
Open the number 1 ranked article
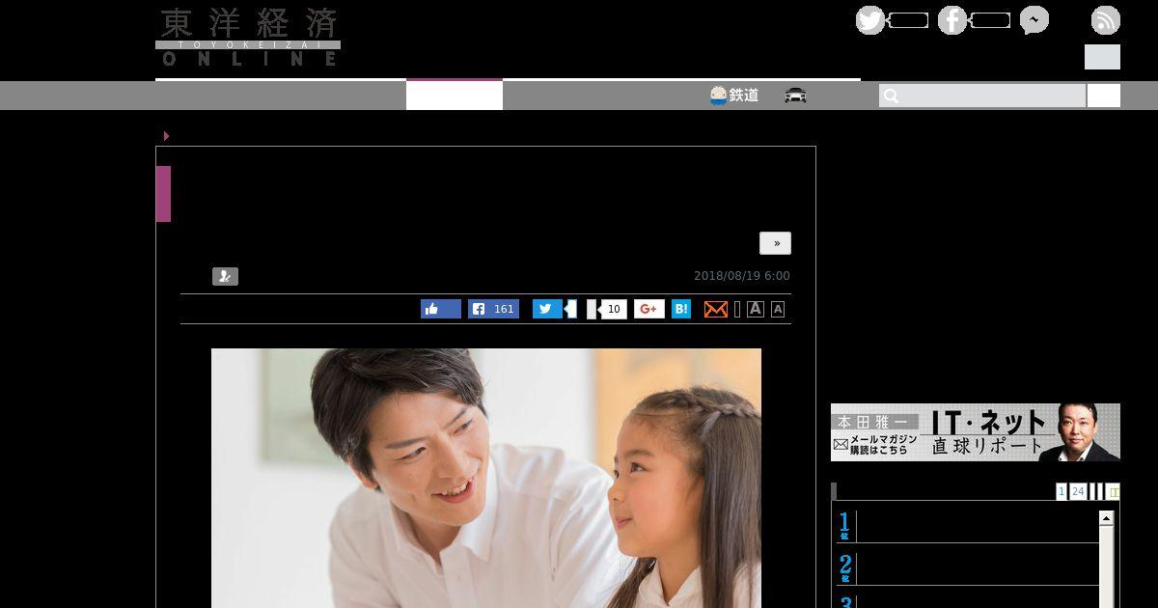point(968,526)
